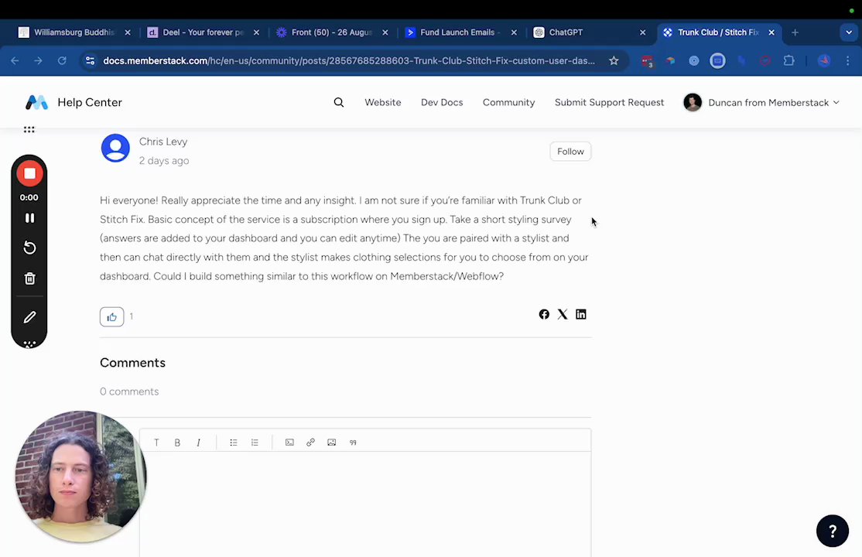The height and width of the screenshot is (557, 862).
Task: Click Chris Levy's avatar
Action: click(x=115, y=148)
